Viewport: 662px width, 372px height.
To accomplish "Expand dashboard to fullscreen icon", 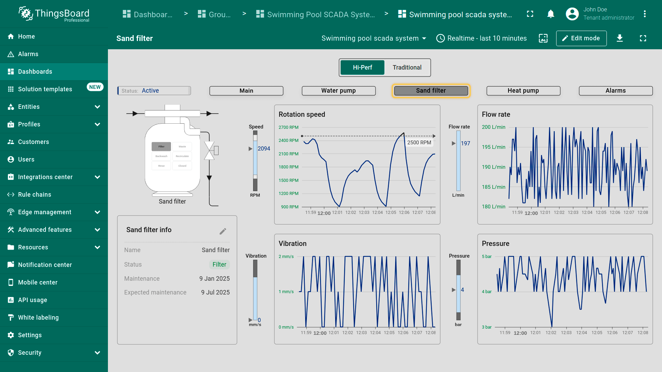I will click(x=643, y=38).
